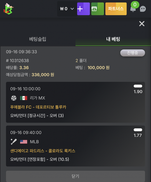Close the bet panel with X
Image resolution: width=151 pixels, height=182 pixels.
(x=142, y=24)
